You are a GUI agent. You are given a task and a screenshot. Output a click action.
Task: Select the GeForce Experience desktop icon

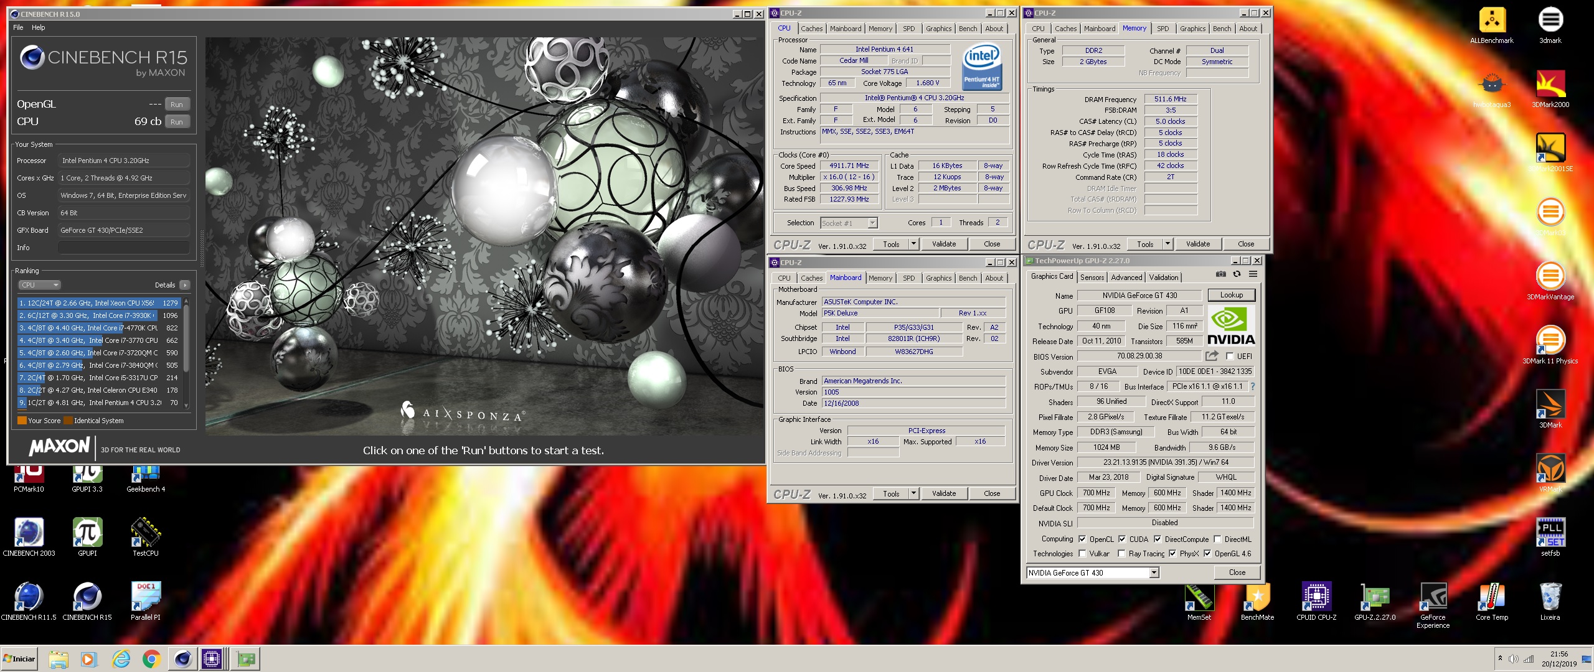pos(1433,606)
